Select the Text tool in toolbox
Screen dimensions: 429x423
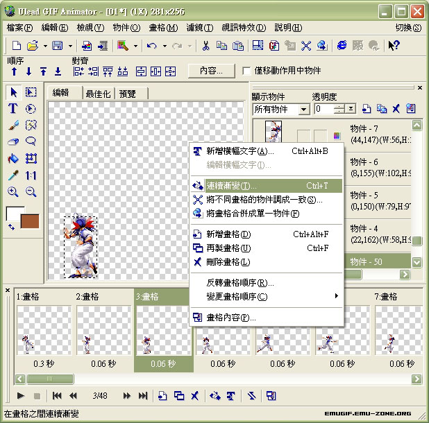[12, 108]
